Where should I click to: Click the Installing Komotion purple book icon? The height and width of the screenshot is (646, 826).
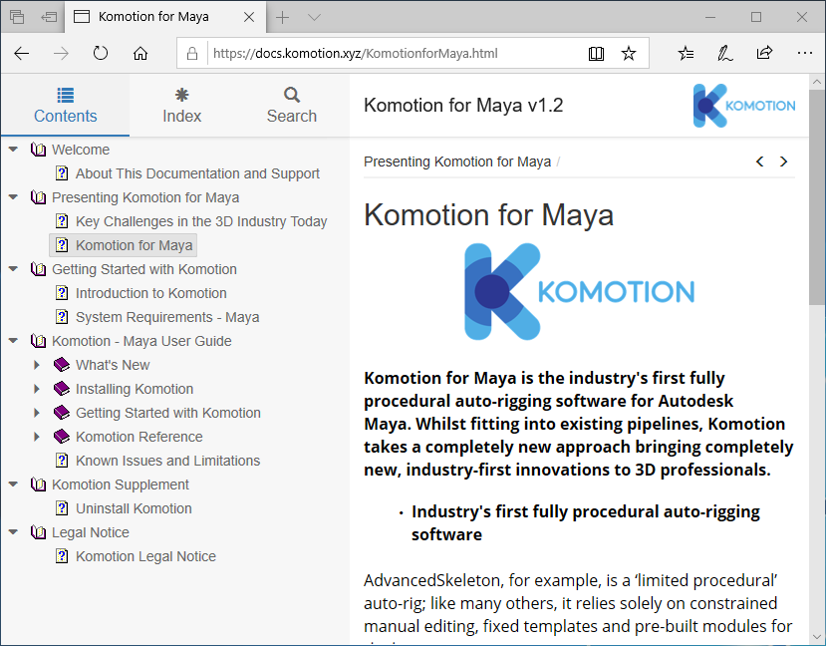point(62,389)
